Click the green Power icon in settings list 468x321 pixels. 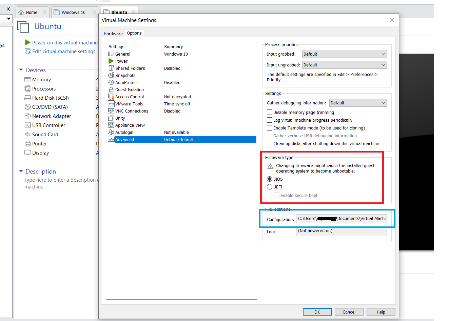coord(111,61)
